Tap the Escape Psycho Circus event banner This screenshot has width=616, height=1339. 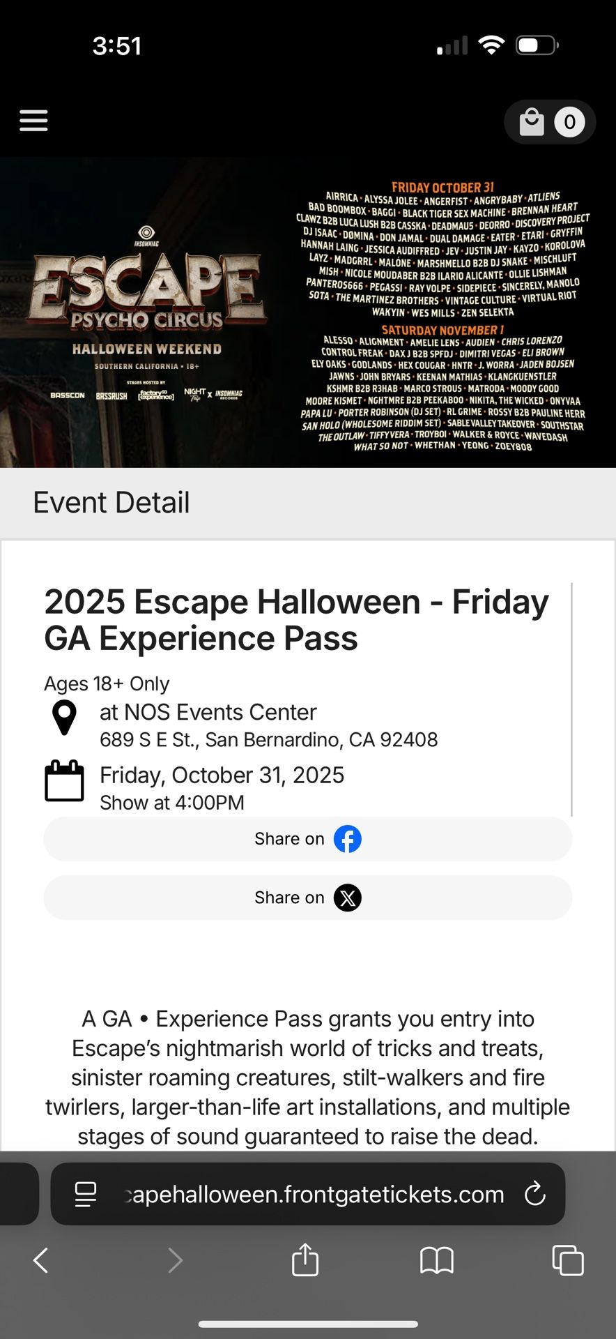click(308, 312)
